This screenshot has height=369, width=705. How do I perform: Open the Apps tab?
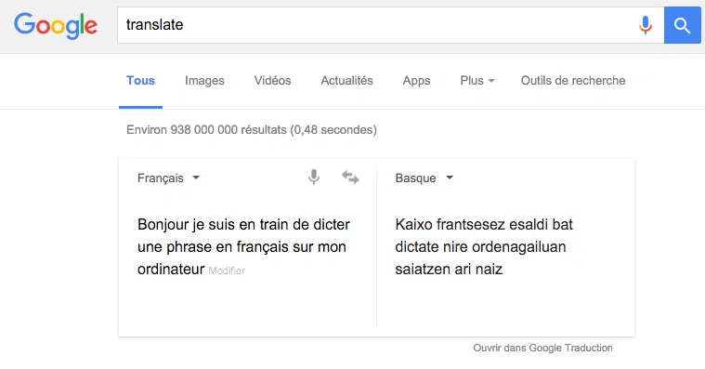pos(416,81)
